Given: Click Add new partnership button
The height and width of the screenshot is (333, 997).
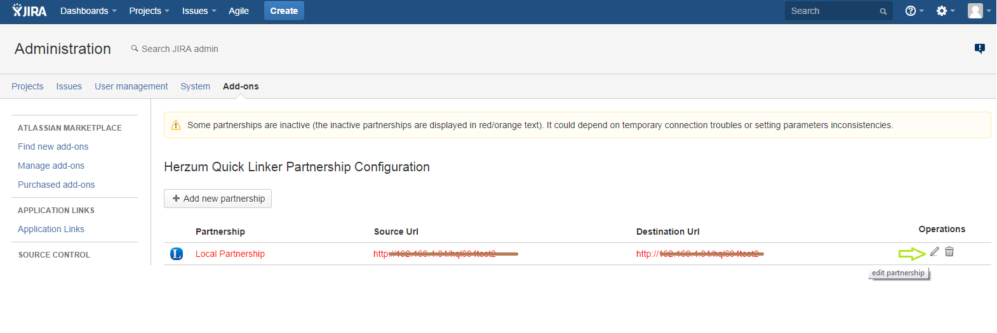Looking at the screenshot, I should point(218,199).
